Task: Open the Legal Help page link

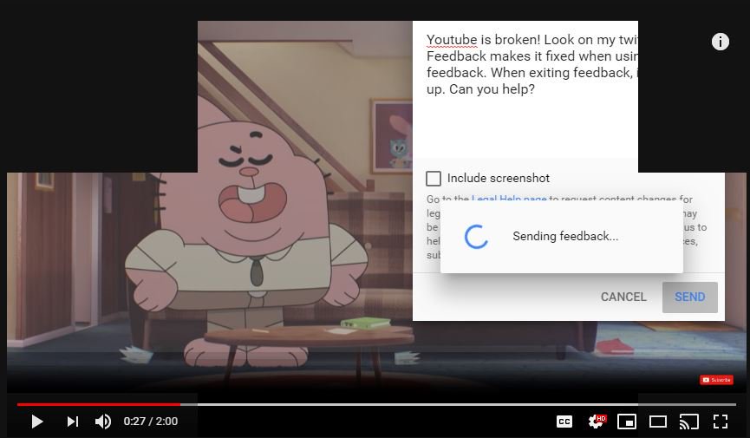Action: (x=509, y=199)
